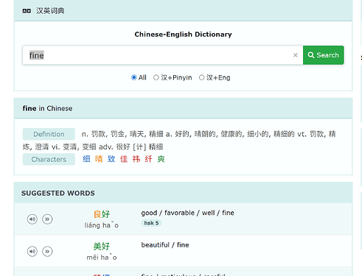Click the green Search button
Image resolution: width=362 pixels, height=276 pixels.
click(x=324, y=55)
